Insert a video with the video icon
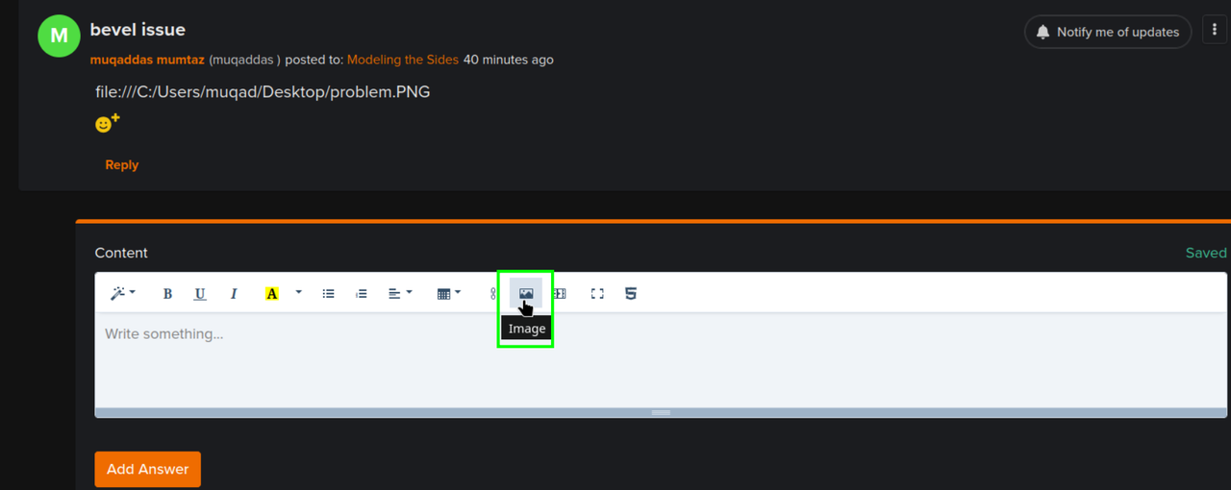This screenshot has height=490, width=1231. (x=561, y=294)
